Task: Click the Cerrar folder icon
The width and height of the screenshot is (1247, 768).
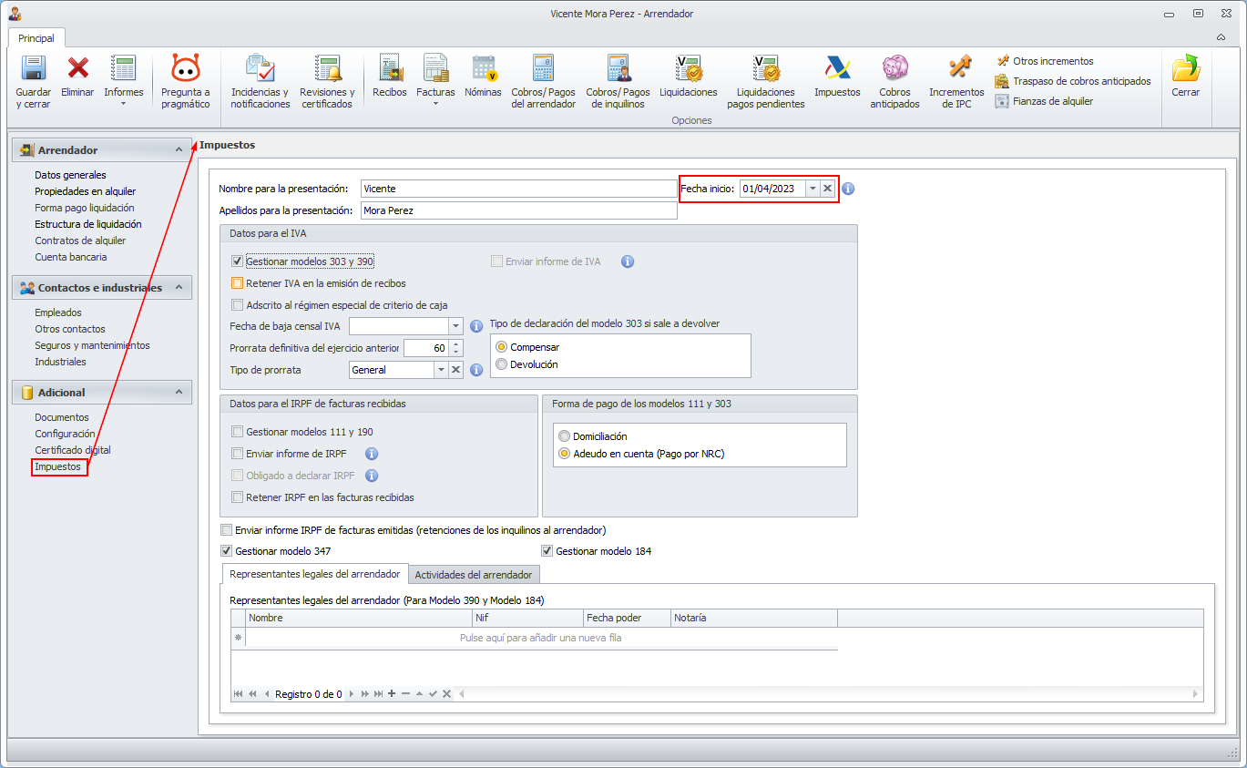Action: 1185,68
